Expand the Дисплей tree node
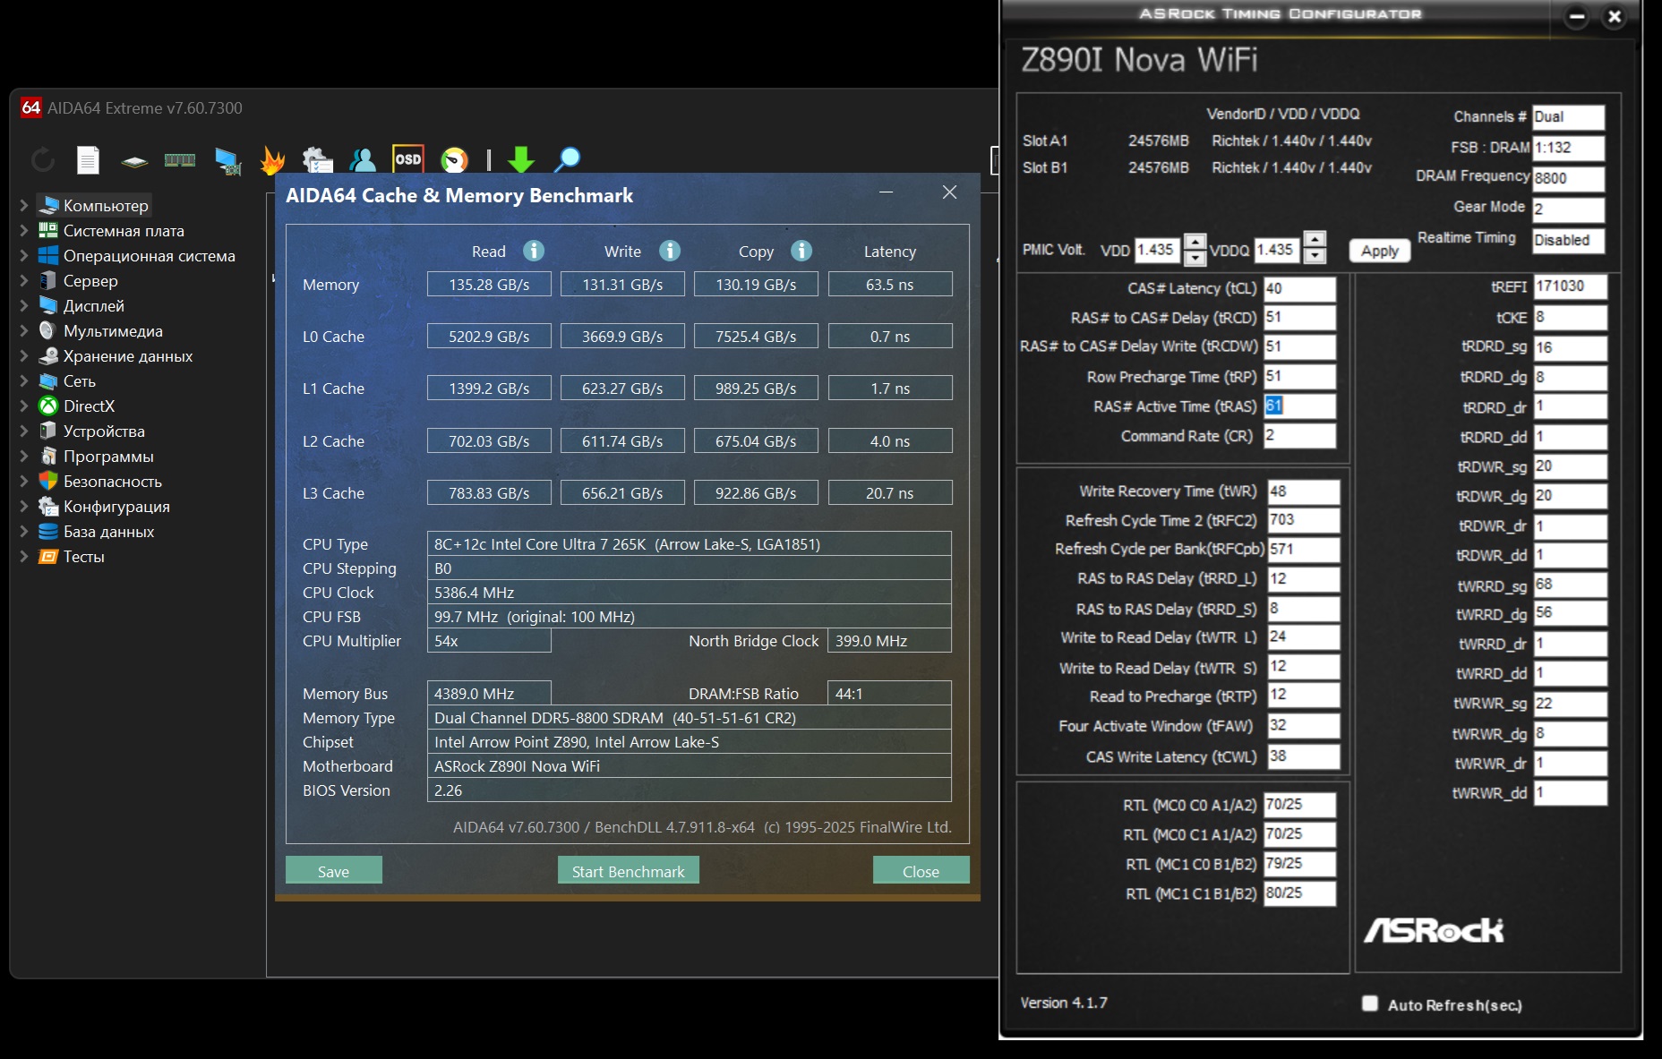This screenshot has height=1059, width=1662. tap(24, 305)
